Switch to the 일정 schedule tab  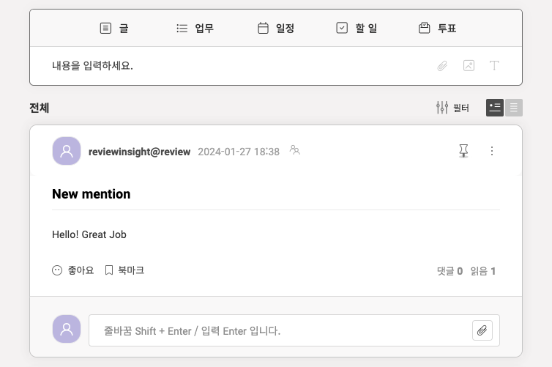[276, 29]
